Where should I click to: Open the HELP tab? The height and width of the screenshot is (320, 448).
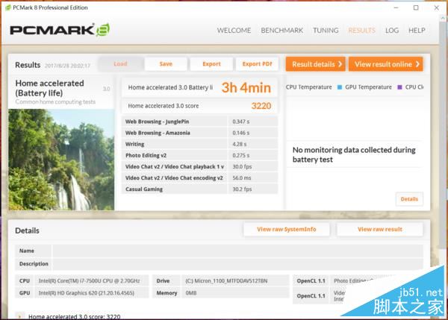[417, 31]
